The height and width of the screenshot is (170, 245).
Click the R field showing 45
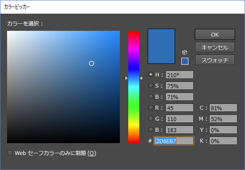tap(180, 108)
